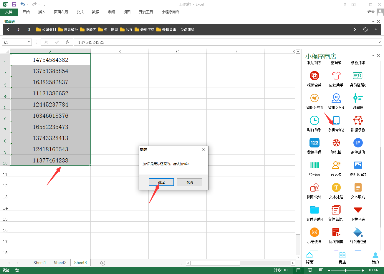Refresh the favorites bar

[365, 29]
